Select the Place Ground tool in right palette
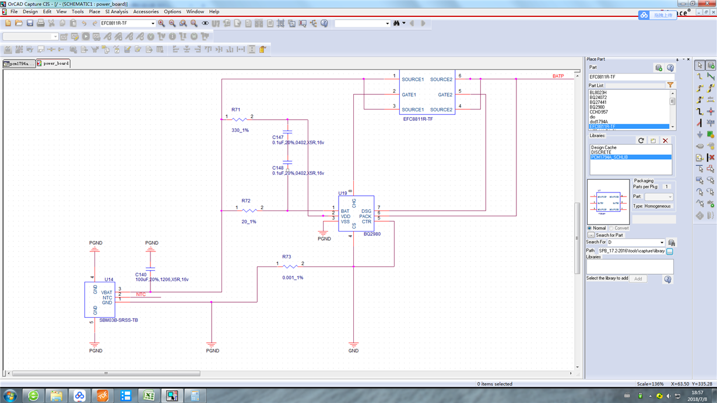This screenshot has height=403, width=717. 700,135
